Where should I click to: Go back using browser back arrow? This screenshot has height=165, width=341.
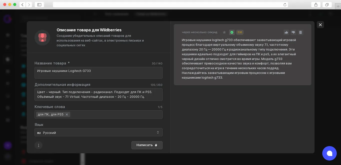click(22, 4)
